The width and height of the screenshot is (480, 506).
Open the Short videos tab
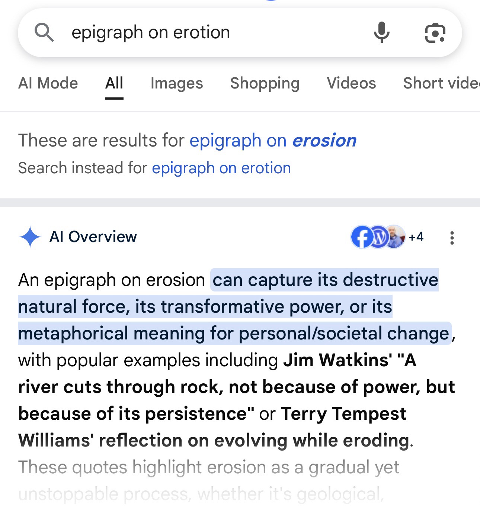coord(441,83)
